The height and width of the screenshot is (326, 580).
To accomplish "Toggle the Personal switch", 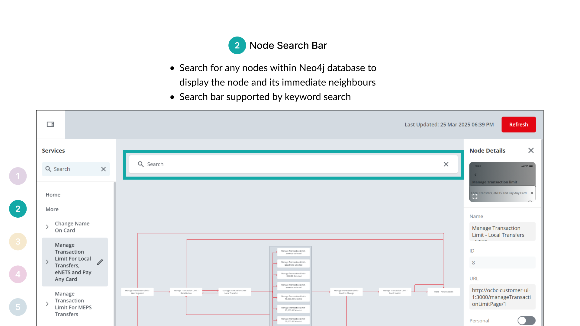I will (526, 320).
